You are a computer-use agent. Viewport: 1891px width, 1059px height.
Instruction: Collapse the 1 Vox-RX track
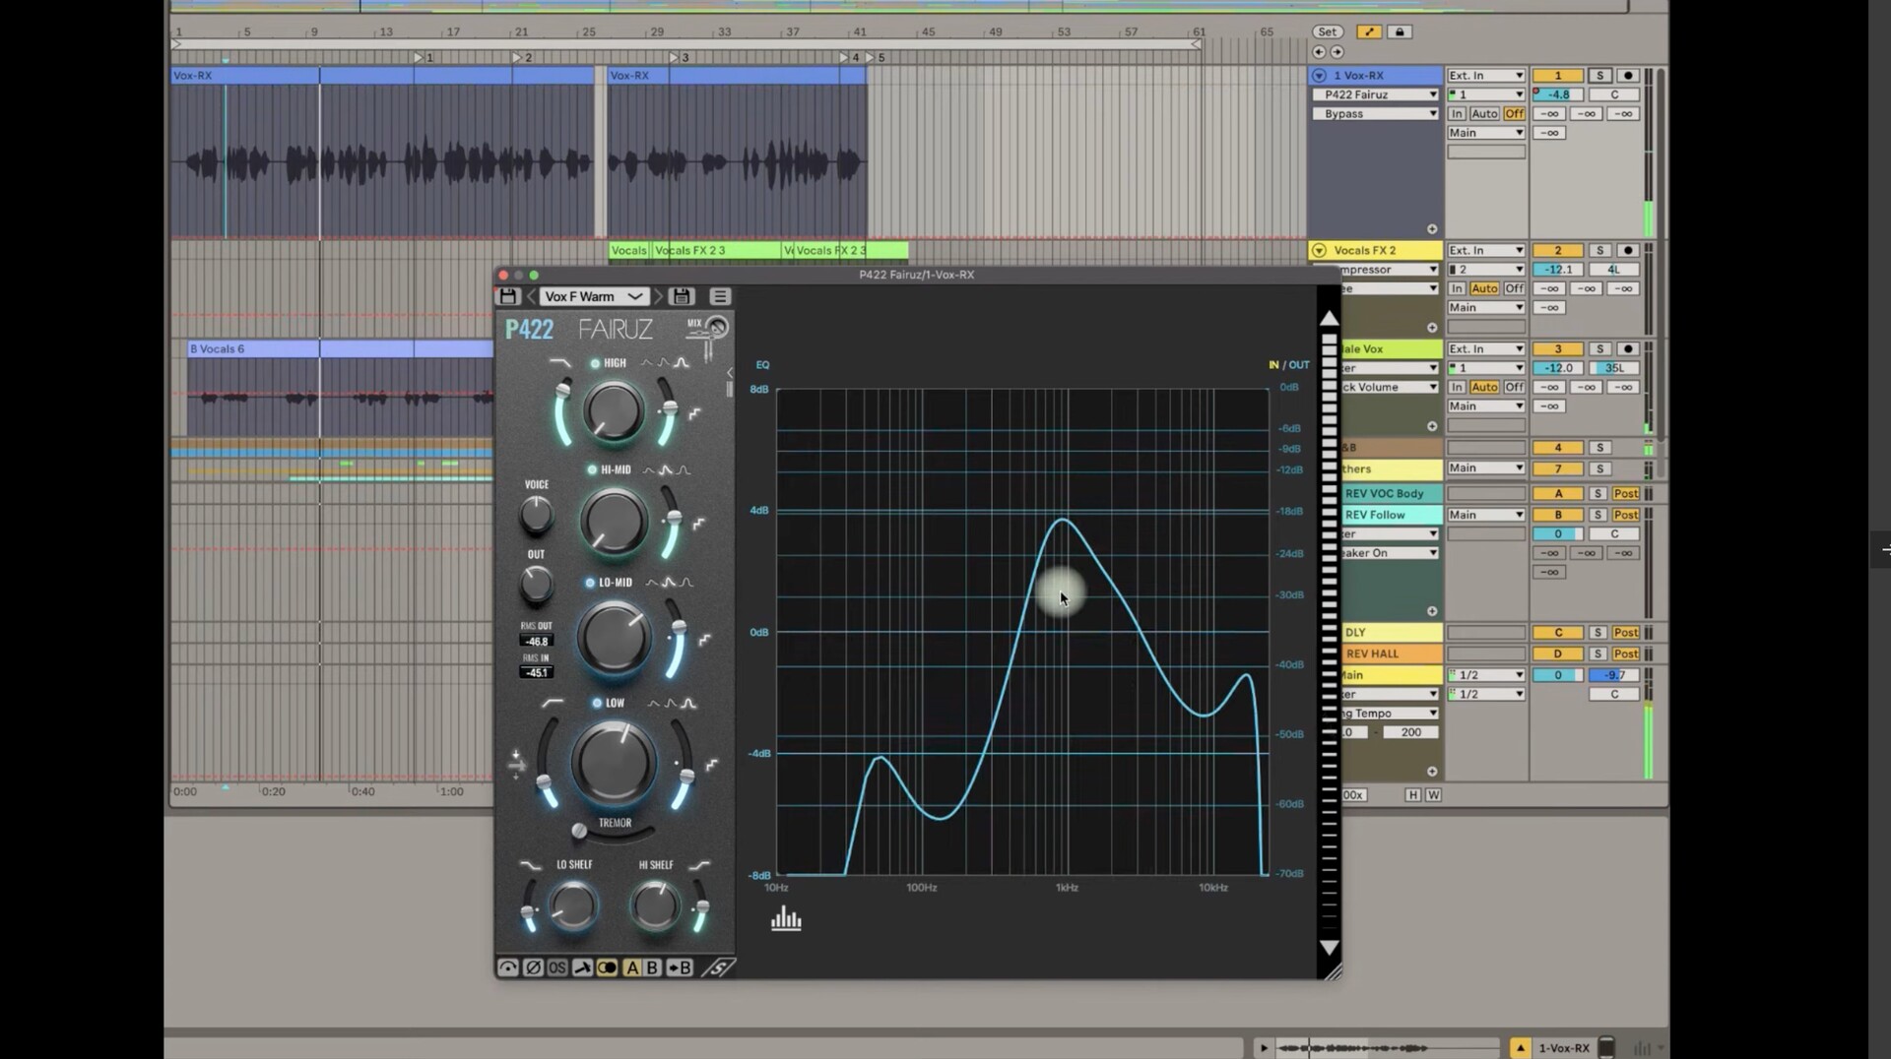[x=1319, y=76]
